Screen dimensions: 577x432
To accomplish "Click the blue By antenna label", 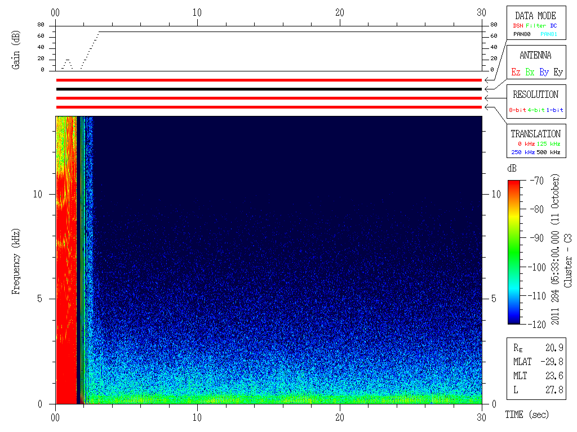I will tap(544, 72).
